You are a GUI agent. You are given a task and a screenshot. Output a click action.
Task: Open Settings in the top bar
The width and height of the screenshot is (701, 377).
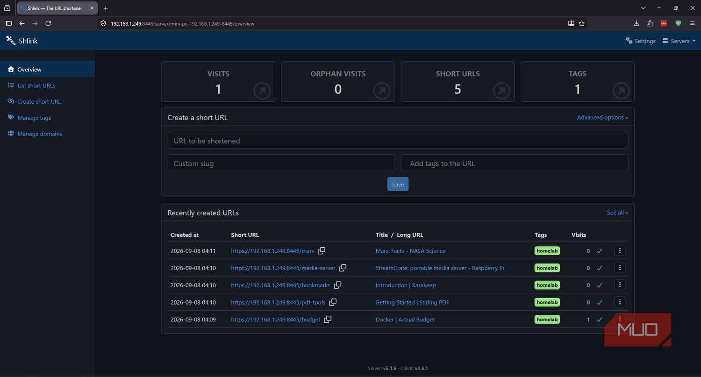point(641,41)
